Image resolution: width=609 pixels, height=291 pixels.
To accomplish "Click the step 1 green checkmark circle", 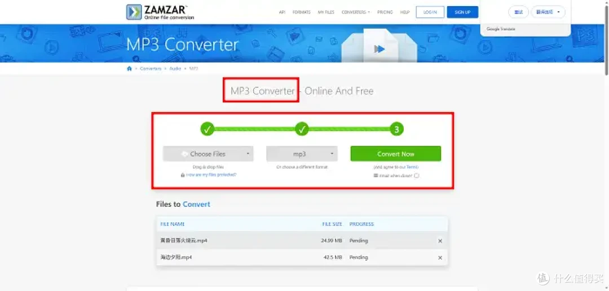I will tap(208, 129).
